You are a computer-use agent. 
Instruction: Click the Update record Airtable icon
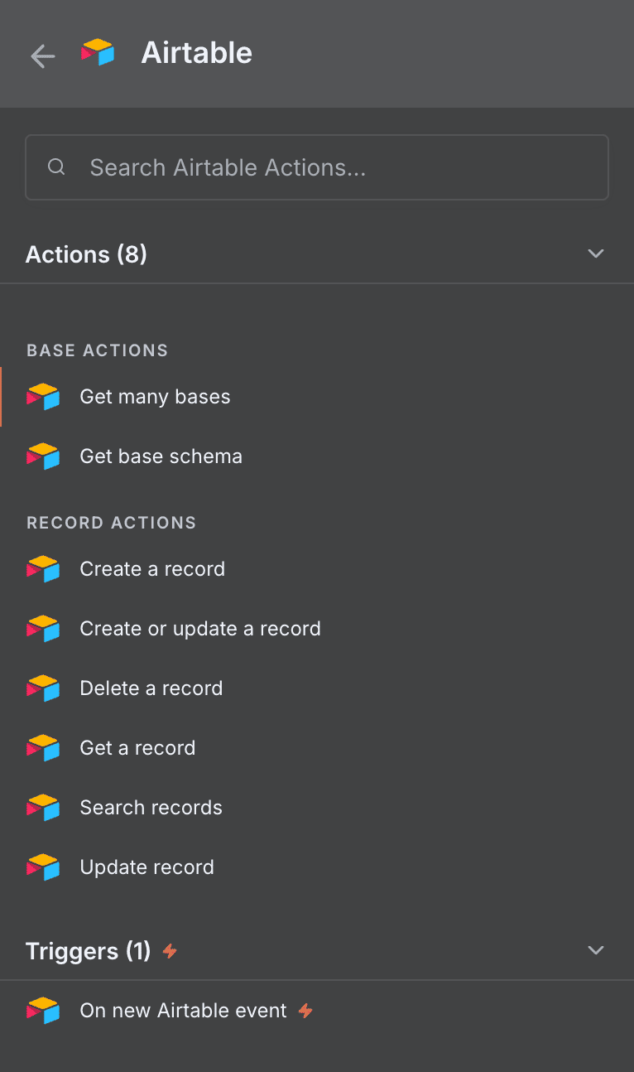pos(42,867)
